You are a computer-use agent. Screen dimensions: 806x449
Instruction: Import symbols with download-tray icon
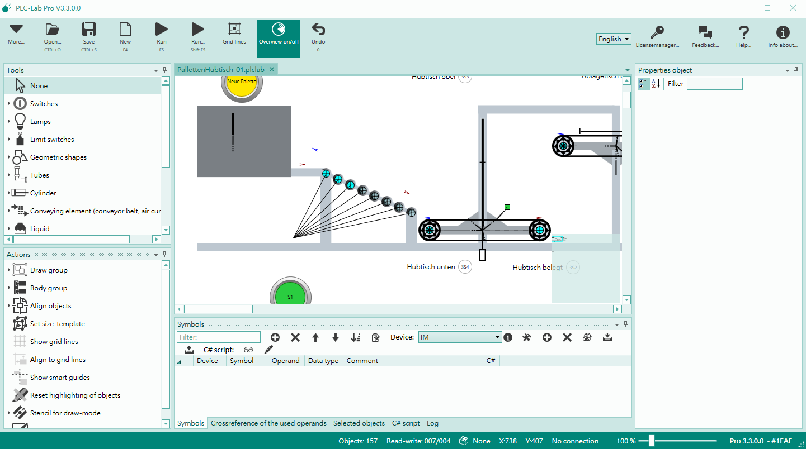coord(607,337)
